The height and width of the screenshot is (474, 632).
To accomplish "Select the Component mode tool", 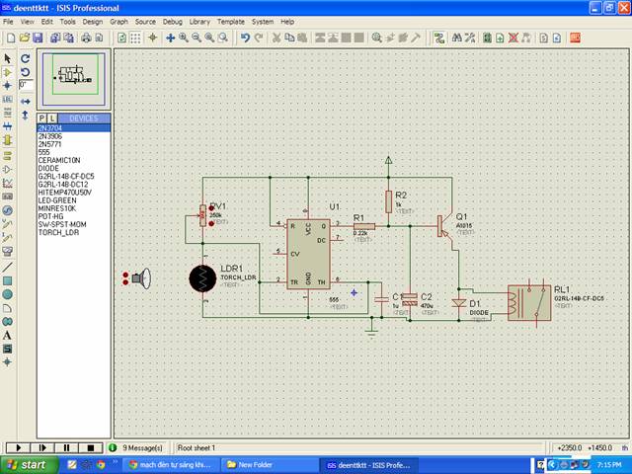I will point(8,72).
